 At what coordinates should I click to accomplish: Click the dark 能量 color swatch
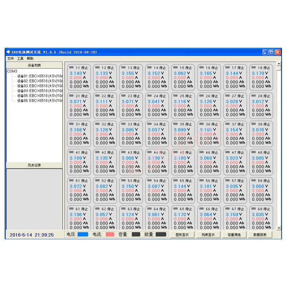pyautogui.click(x=161, y=235)
